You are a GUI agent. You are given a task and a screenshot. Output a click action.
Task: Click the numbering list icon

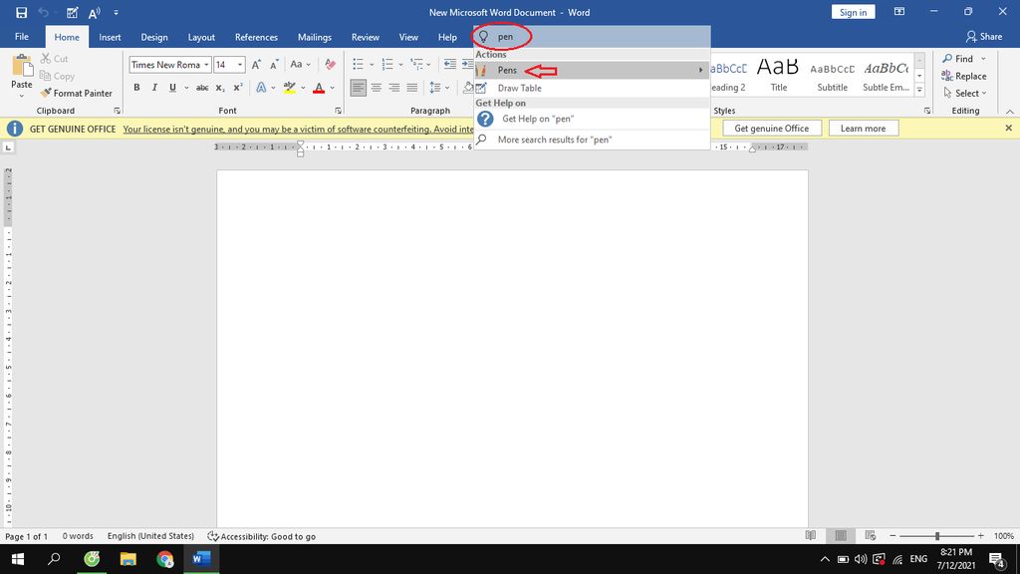[387, 64]
